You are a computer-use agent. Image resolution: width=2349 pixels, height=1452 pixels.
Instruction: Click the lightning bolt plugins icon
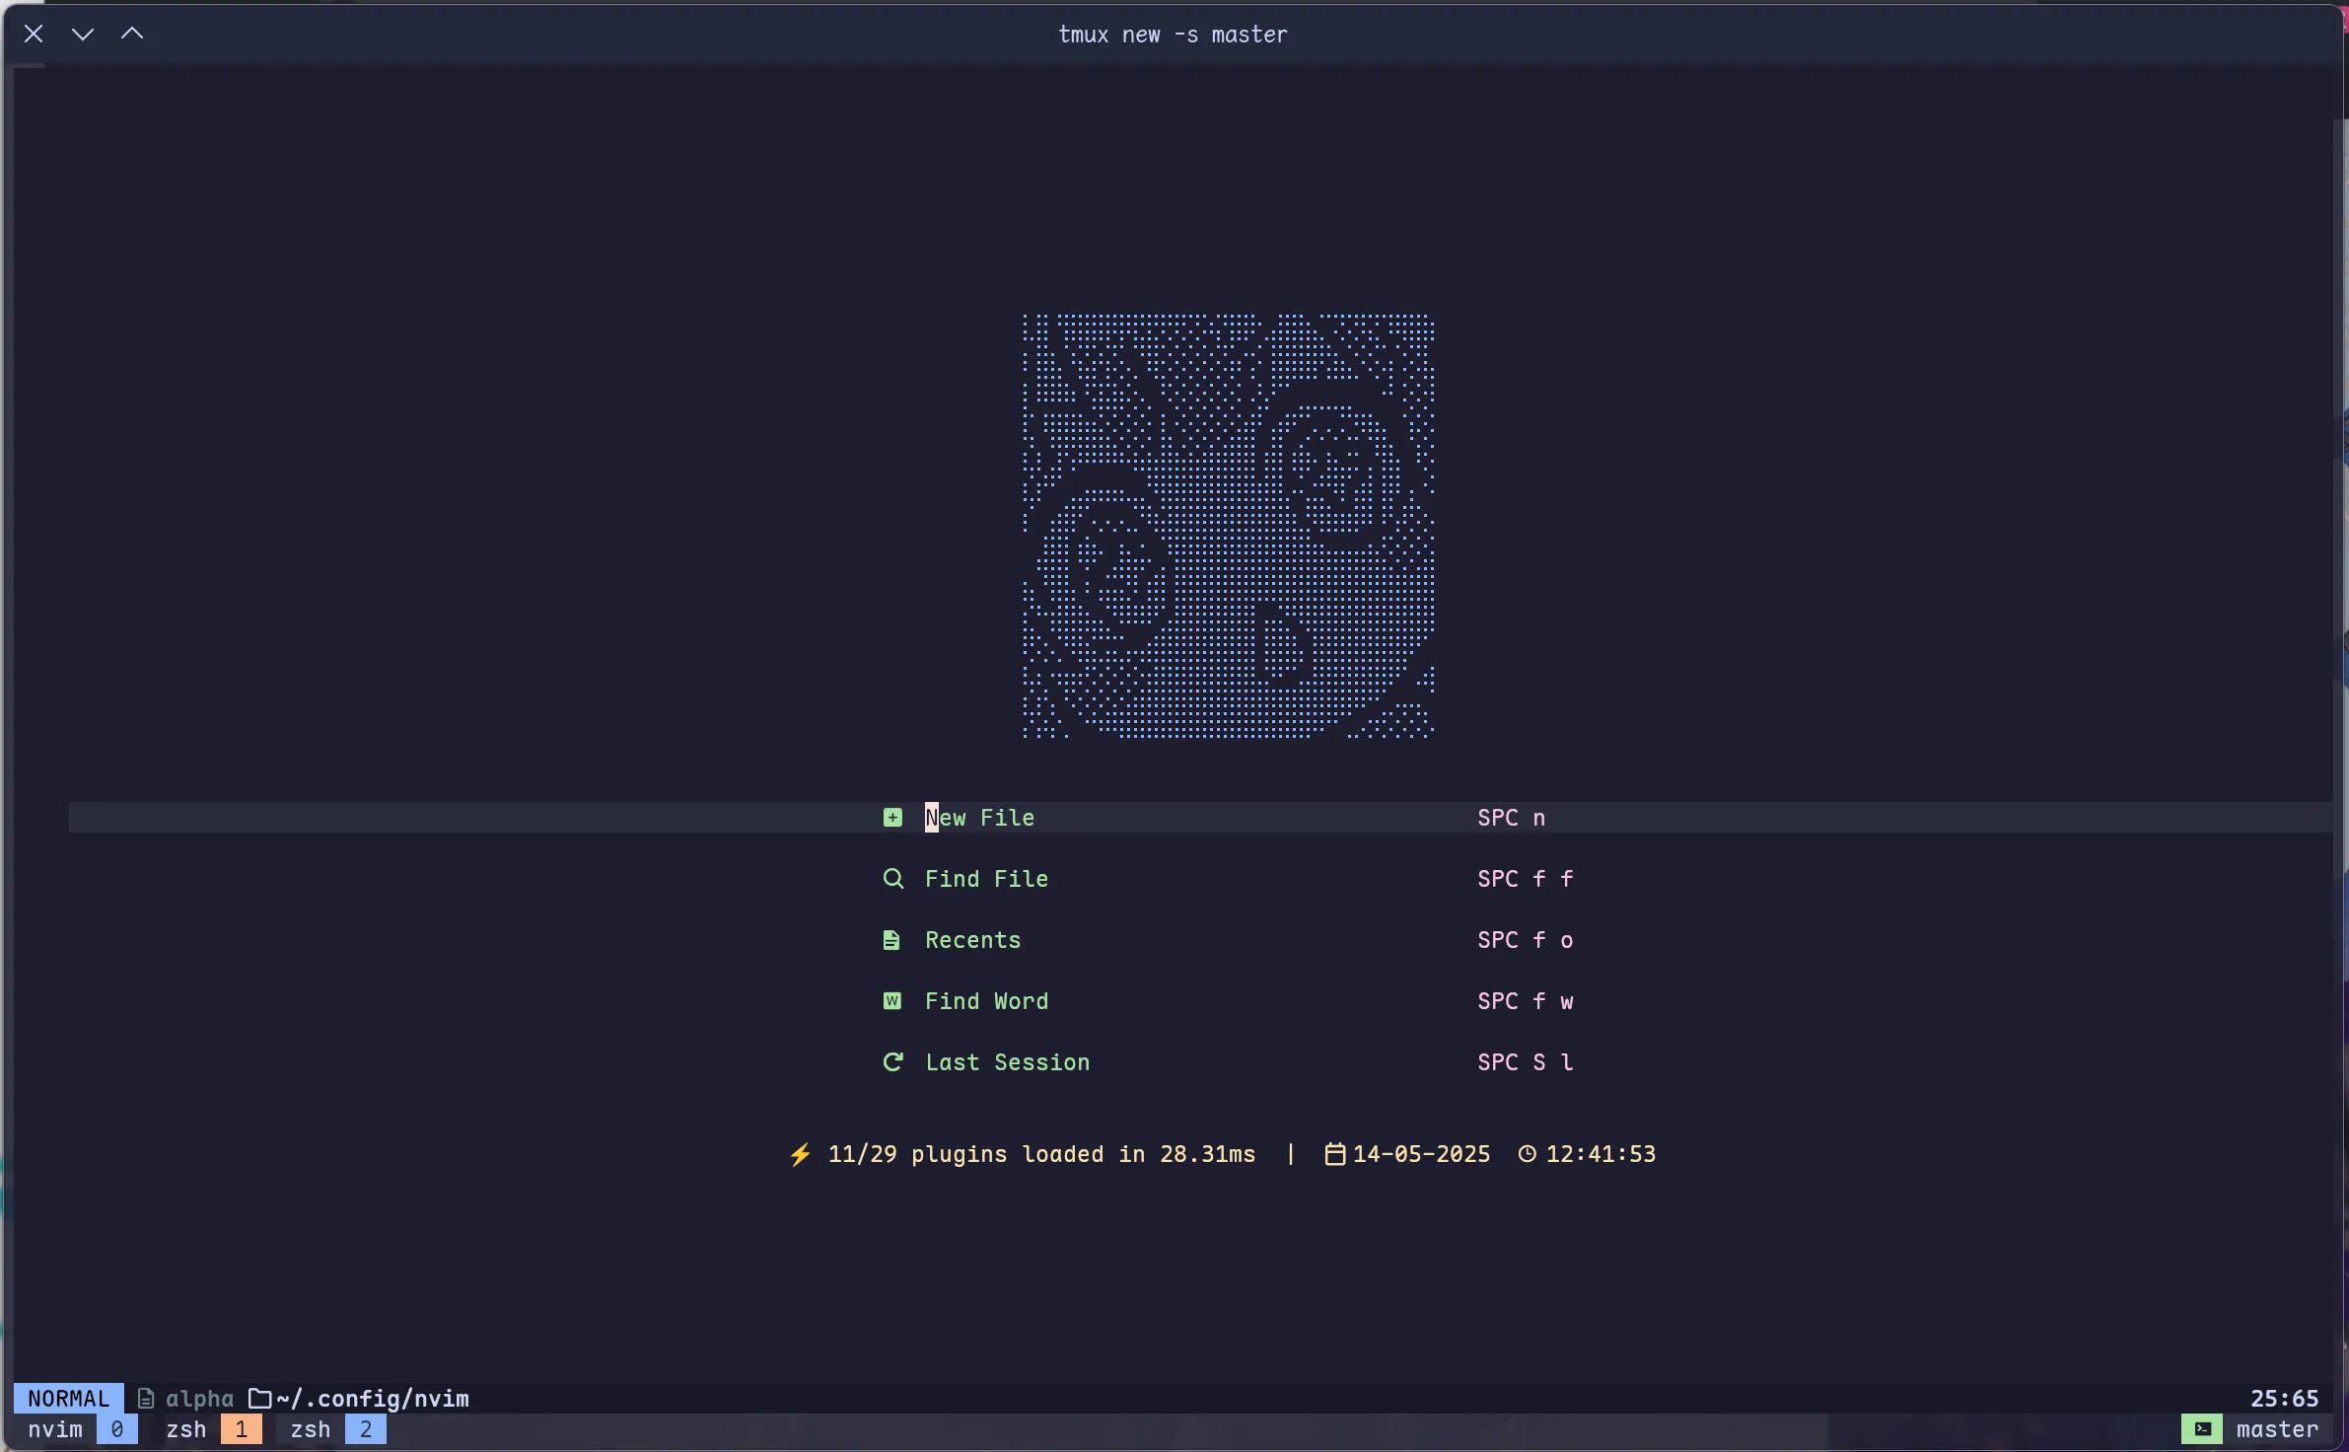tap(800, 1154)
